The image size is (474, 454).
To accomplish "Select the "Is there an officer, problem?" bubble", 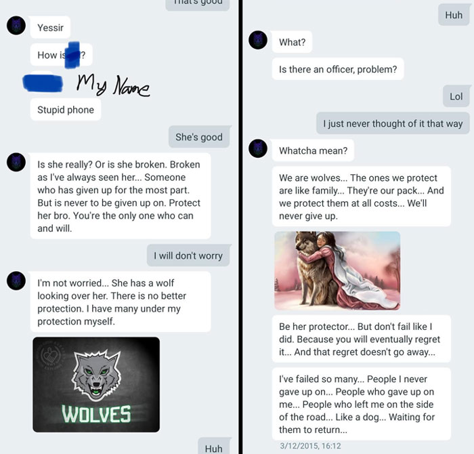I will point(338,69).
